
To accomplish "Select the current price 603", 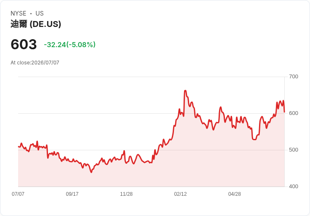I will click(24, 44).
